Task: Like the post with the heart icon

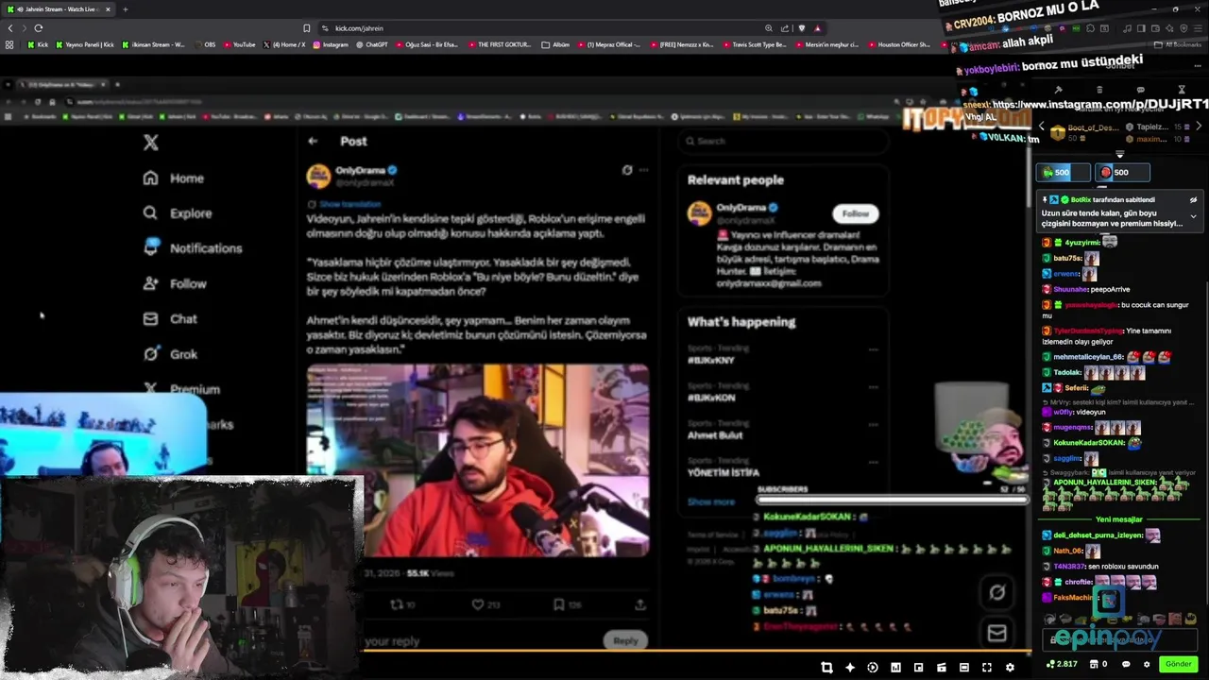Action: pyautogui.click(x=478, y=604)
